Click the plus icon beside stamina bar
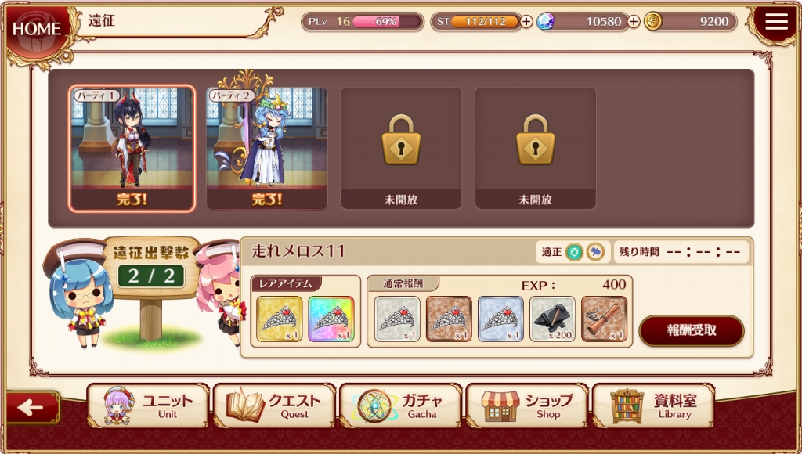Screen dimensions: 802x454 coord(526,21)
